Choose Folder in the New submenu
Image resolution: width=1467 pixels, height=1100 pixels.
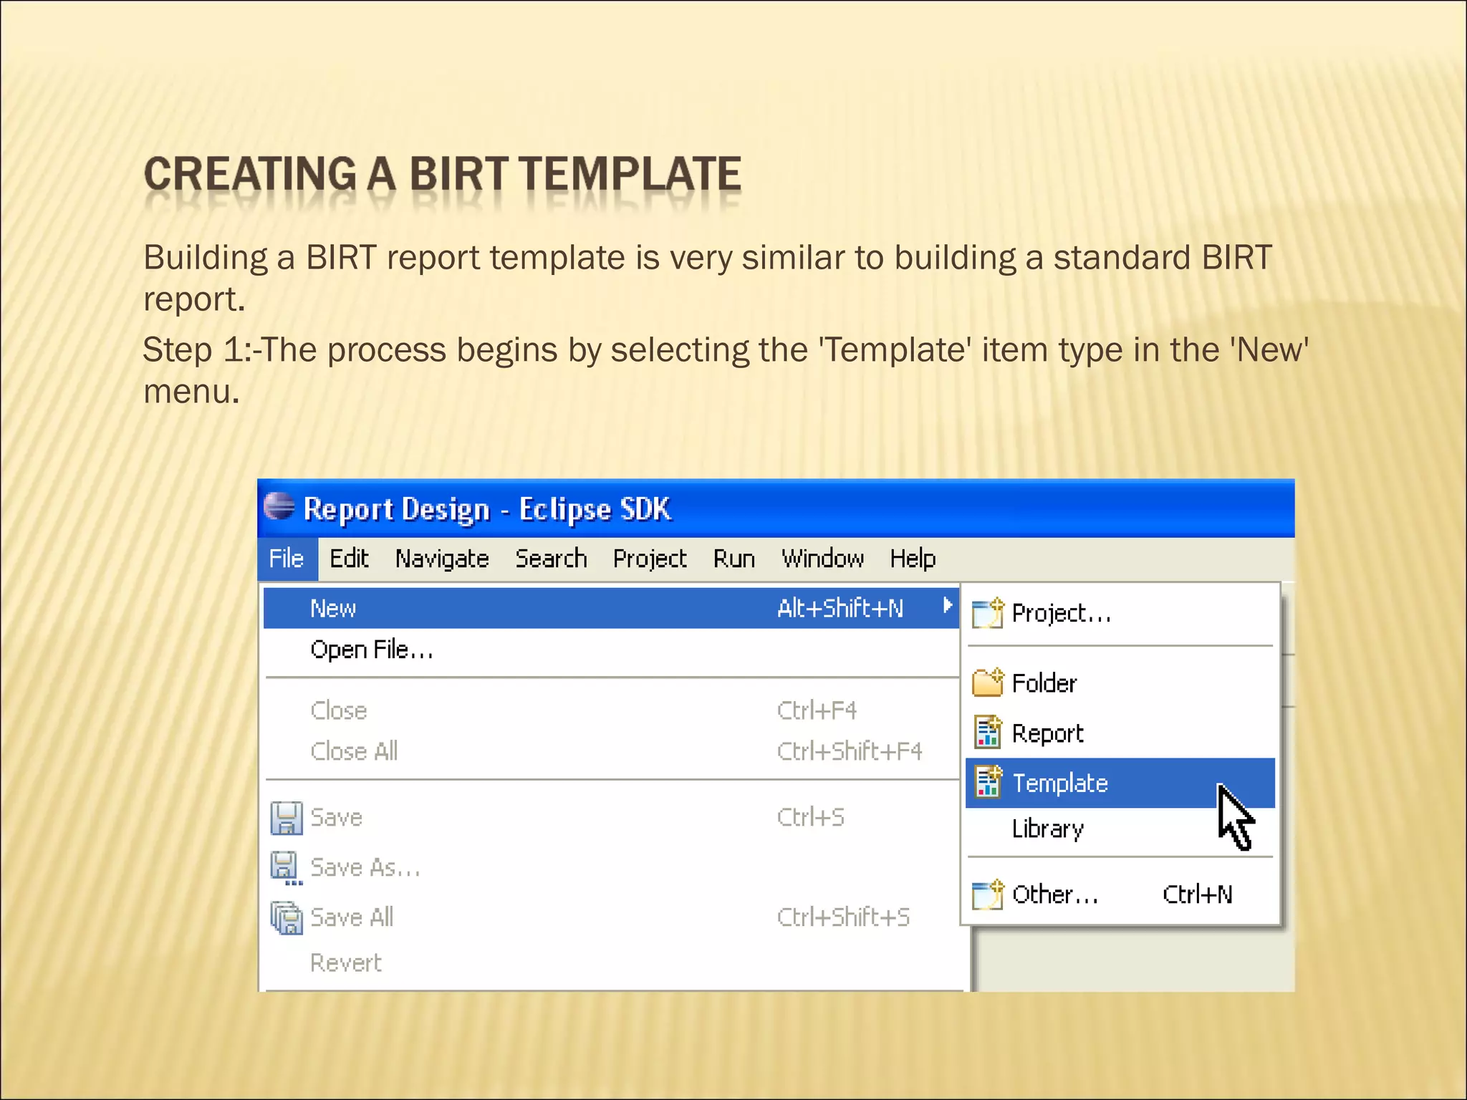point(1120,682)
